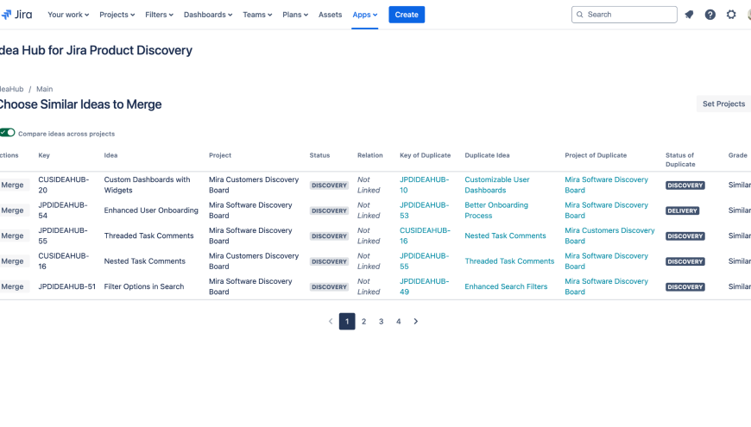
Task: Click inside the Search input field
Action: (x=630, y=15)
